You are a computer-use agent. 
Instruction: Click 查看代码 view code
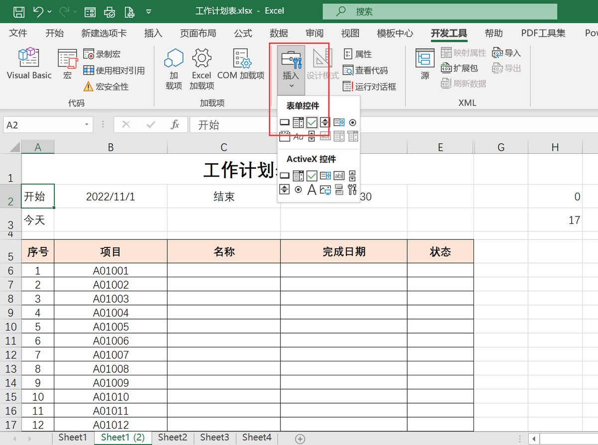(x=365, y=70)
